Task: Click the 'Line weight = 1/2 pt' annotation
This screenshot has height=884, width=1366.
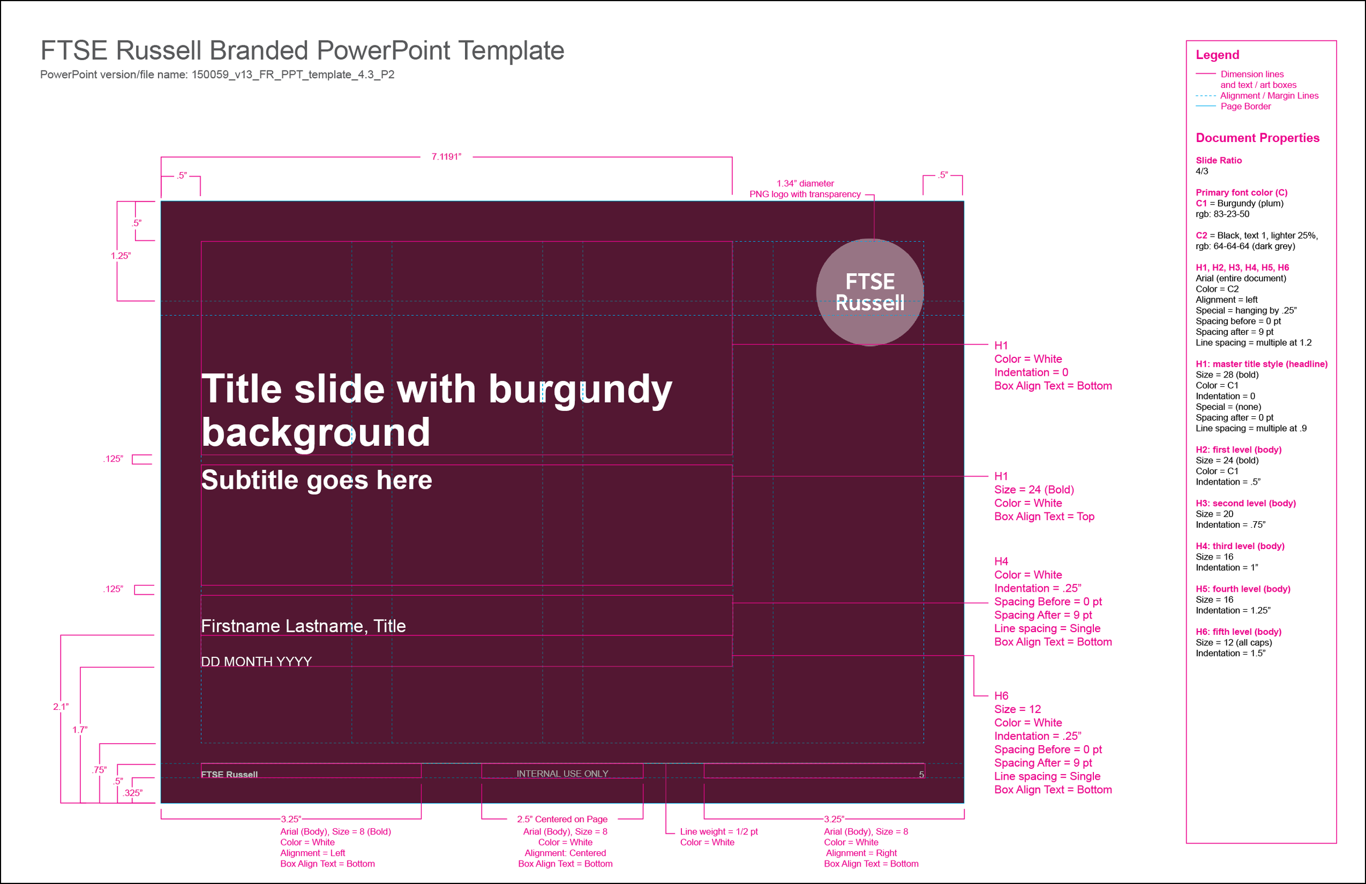Action: [x=719, y=831]
